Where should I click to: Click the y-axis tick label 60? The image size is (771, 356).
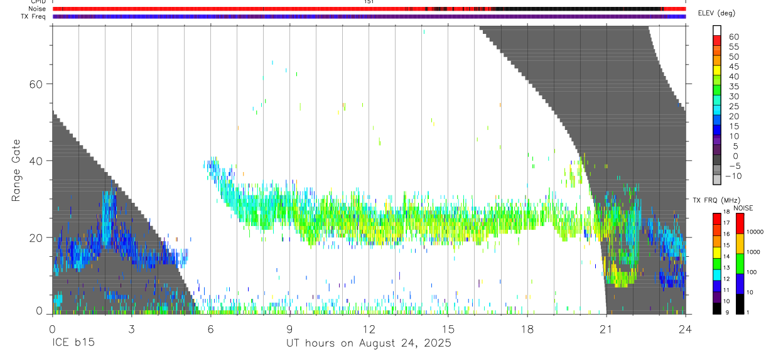coord(37,84)
